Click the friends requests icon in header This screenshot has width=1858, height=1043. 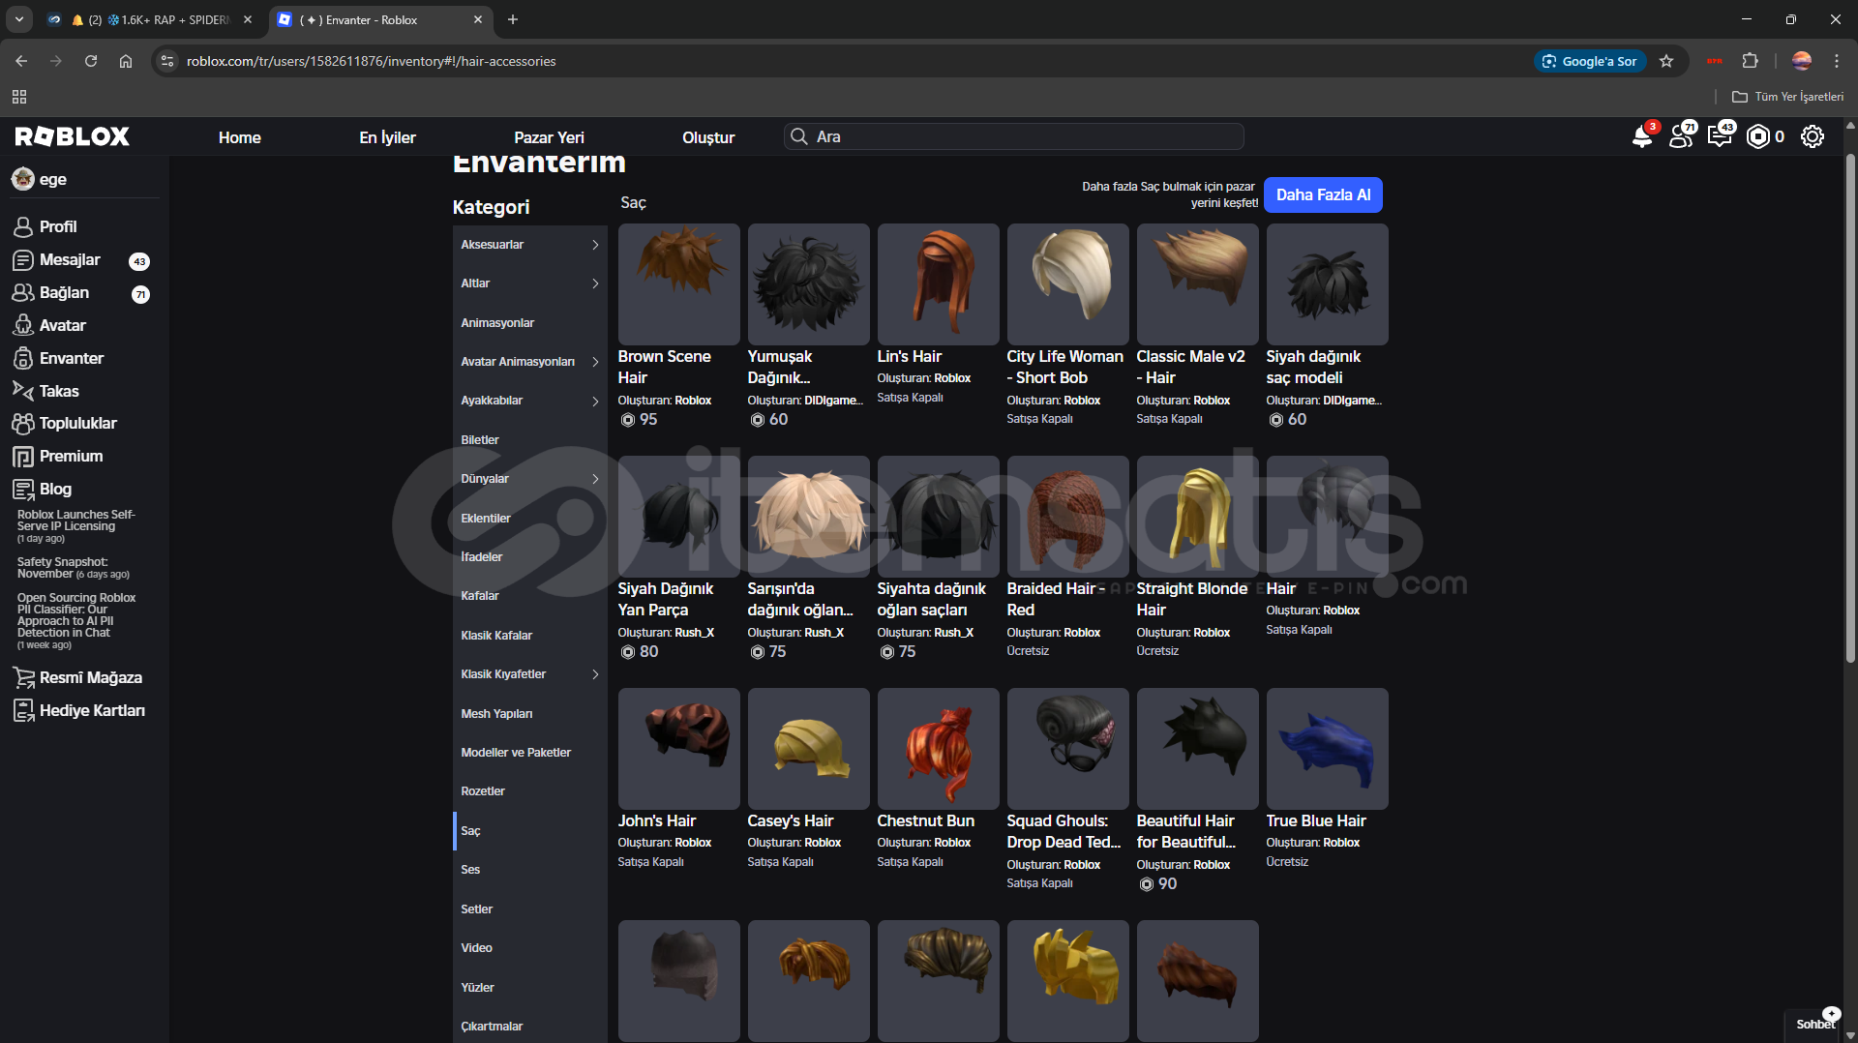(1681, 137)
